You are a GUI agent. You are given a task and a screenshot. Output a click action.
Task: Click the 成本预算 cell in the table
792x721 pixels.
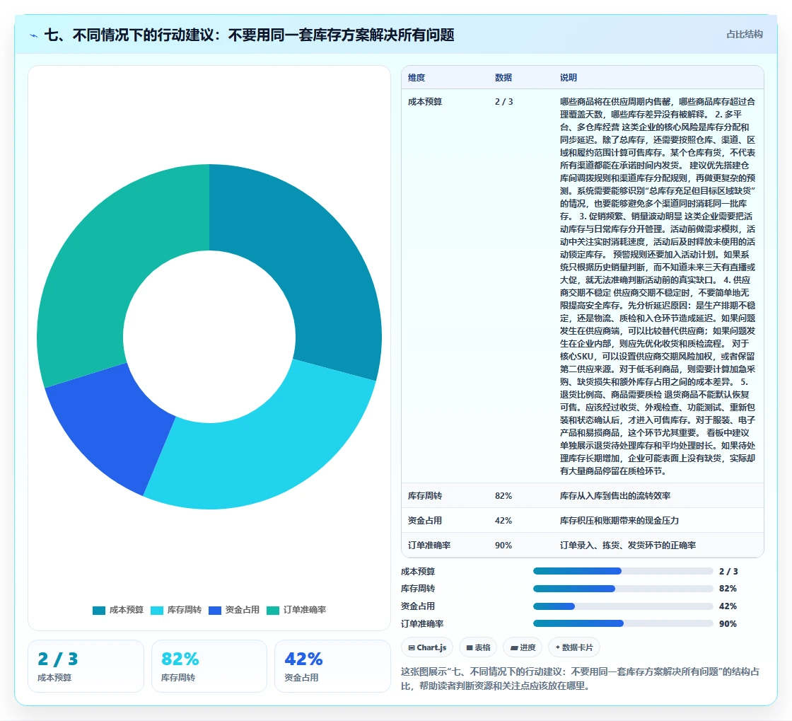click(425, 102)
